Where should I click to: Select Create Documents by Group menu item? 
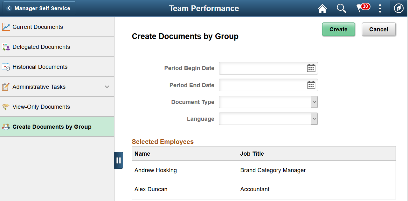[57, 127]
